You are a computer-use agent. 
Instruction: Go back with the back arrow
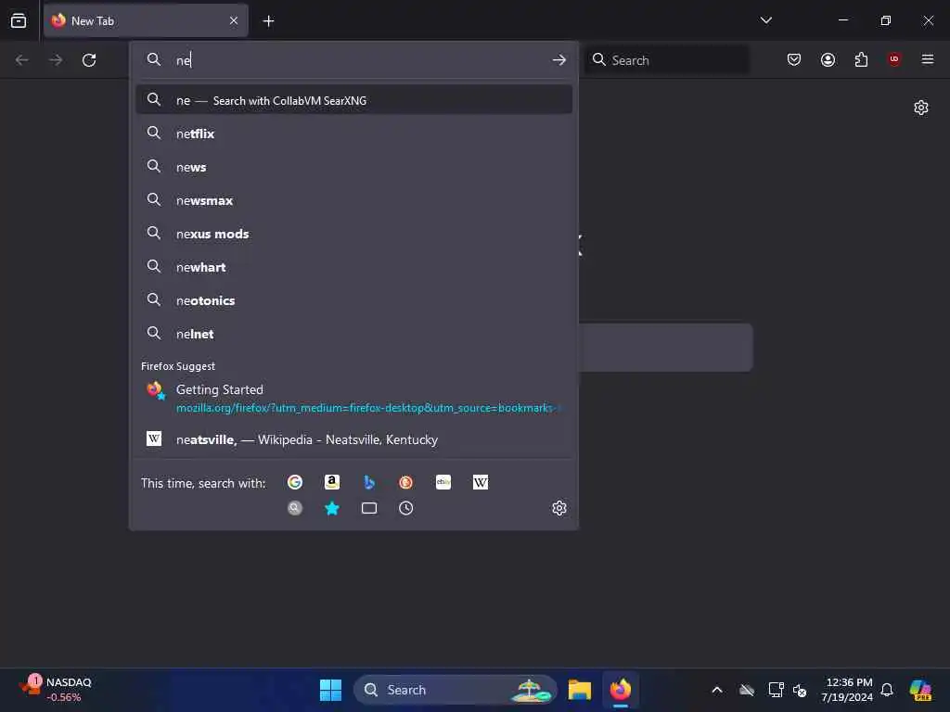coord(22,60)
